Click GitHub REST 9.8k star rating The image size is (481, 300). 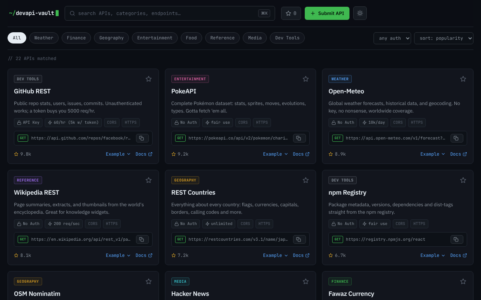click(x=23, y=154)
